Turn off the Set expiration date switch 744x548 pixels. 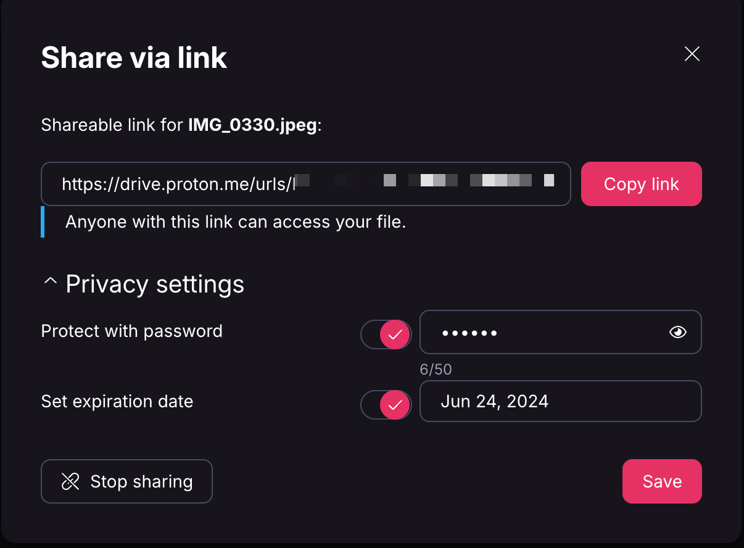386,405
